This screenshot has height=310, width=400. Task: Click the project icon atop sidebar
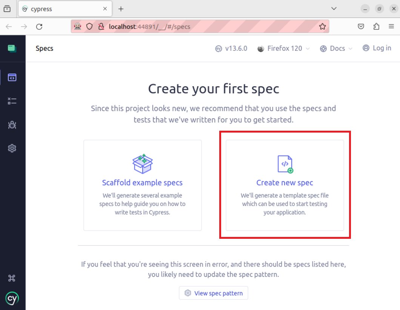coord(12,48)
